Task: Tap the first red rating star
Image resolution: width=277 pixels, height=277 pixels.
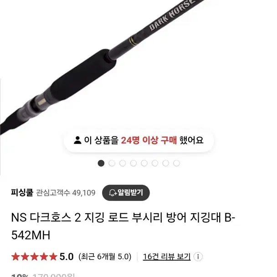Action: pyautogui.click(x=15, y=256)
